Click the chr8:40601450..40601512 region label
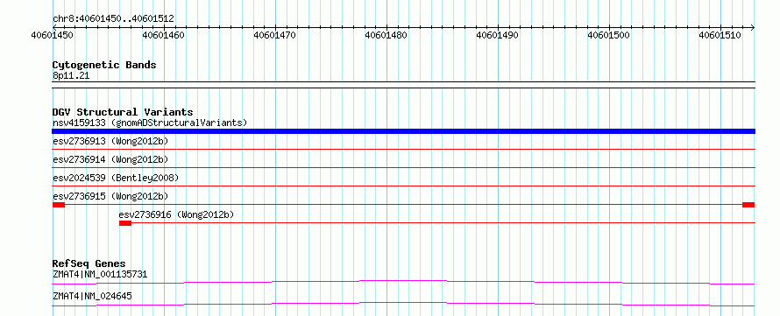 (113, 19)
